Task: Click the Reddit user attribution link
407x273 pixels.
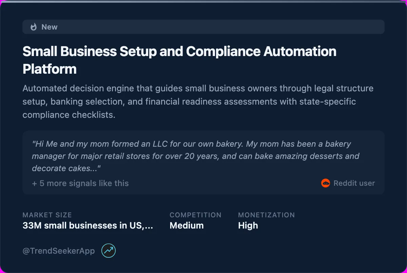Action: [354, 183]
